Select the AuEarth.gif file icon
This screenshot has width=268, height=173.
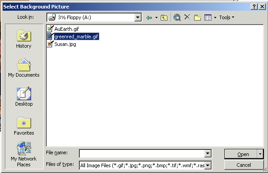[50, 29]
